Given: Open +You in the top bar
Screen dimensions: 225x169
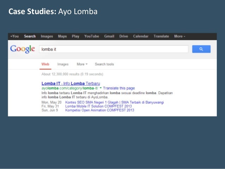Looking at the screenshot, I should (14, 36).
